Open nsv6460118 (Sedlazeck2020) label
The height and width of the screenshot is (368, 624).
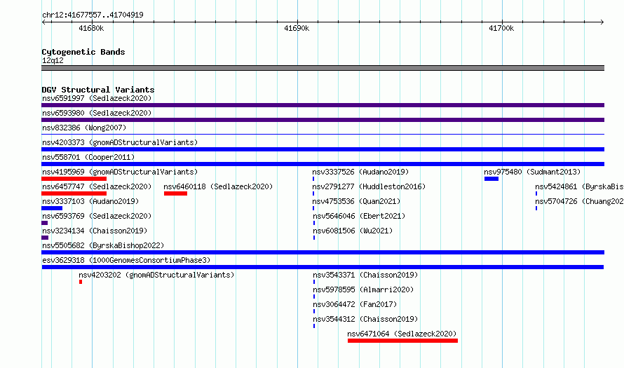pyautogui.click(x=218, y=186)
